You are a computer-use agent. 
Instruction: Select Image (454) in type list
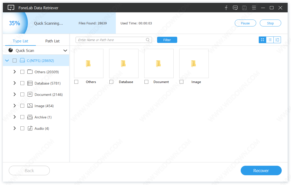tap(44, 106)
